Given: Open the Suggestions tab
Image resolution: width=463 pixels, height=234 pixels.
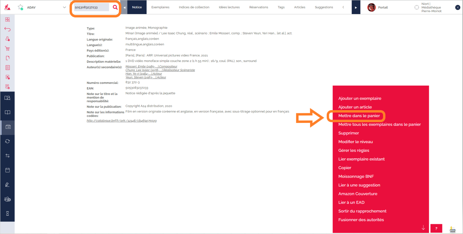Looking at the screenshot, I should pos(324,7).
